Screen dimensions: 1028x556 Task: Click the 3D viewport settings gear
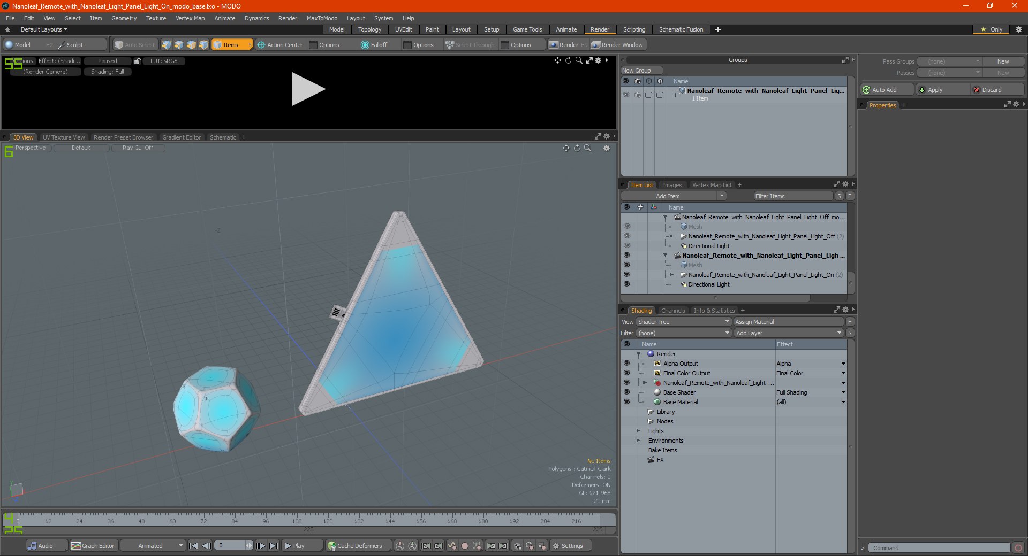[x=607, y=148]
